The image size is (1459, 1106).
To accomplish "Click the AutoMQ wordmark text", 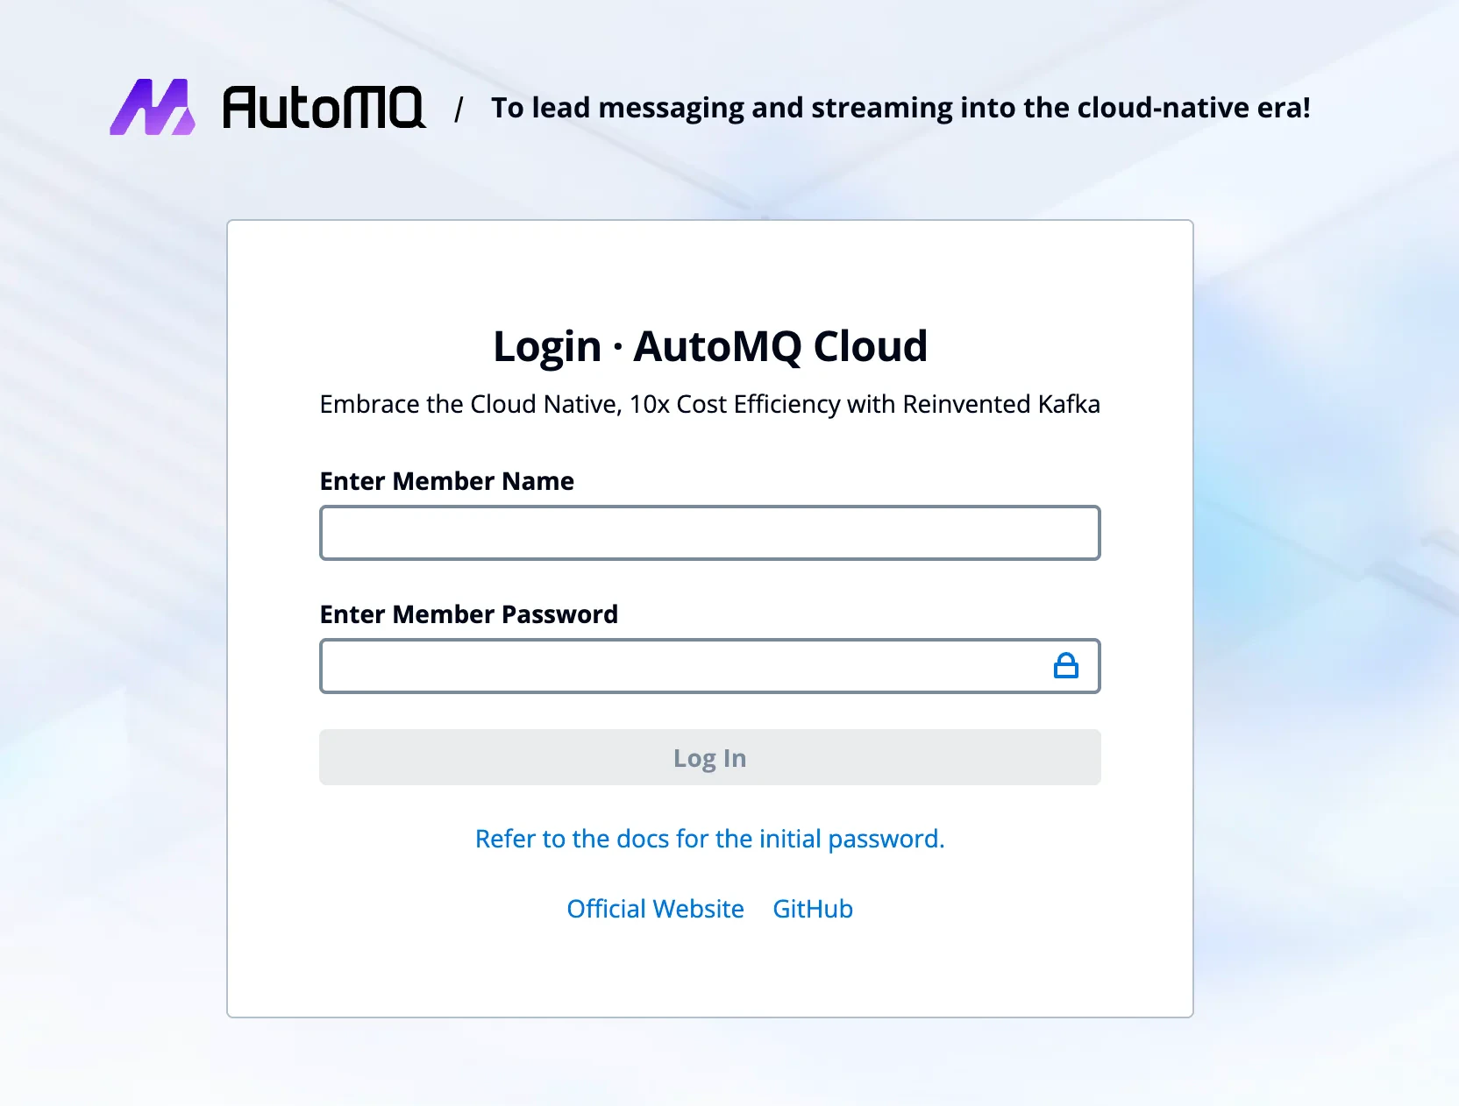I will click(324, 107).
